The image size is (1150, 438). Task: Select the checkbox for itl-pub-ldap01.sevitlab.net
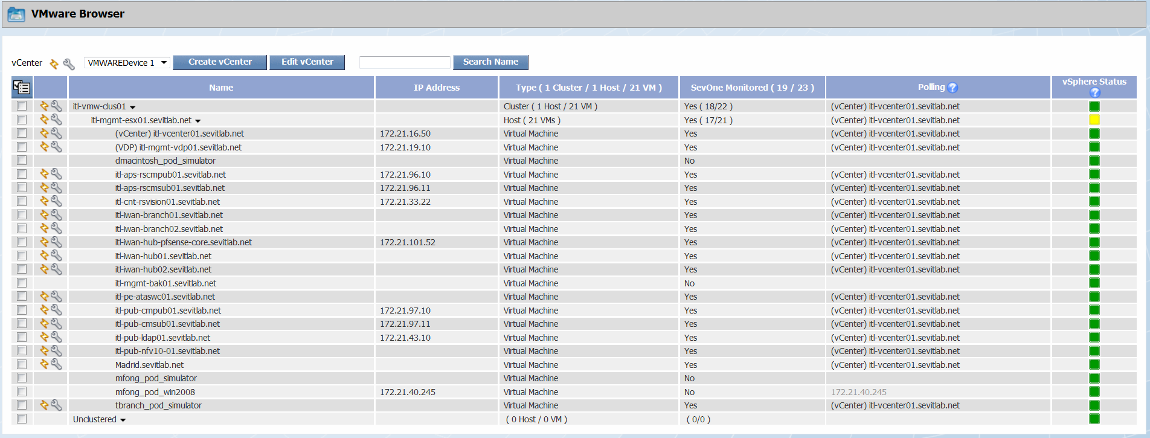pyautogui.click(x=22, y=337)
